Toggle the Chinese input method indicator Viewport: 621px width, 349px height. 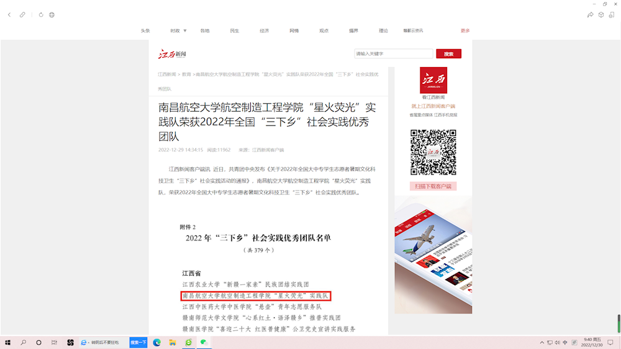565,342
